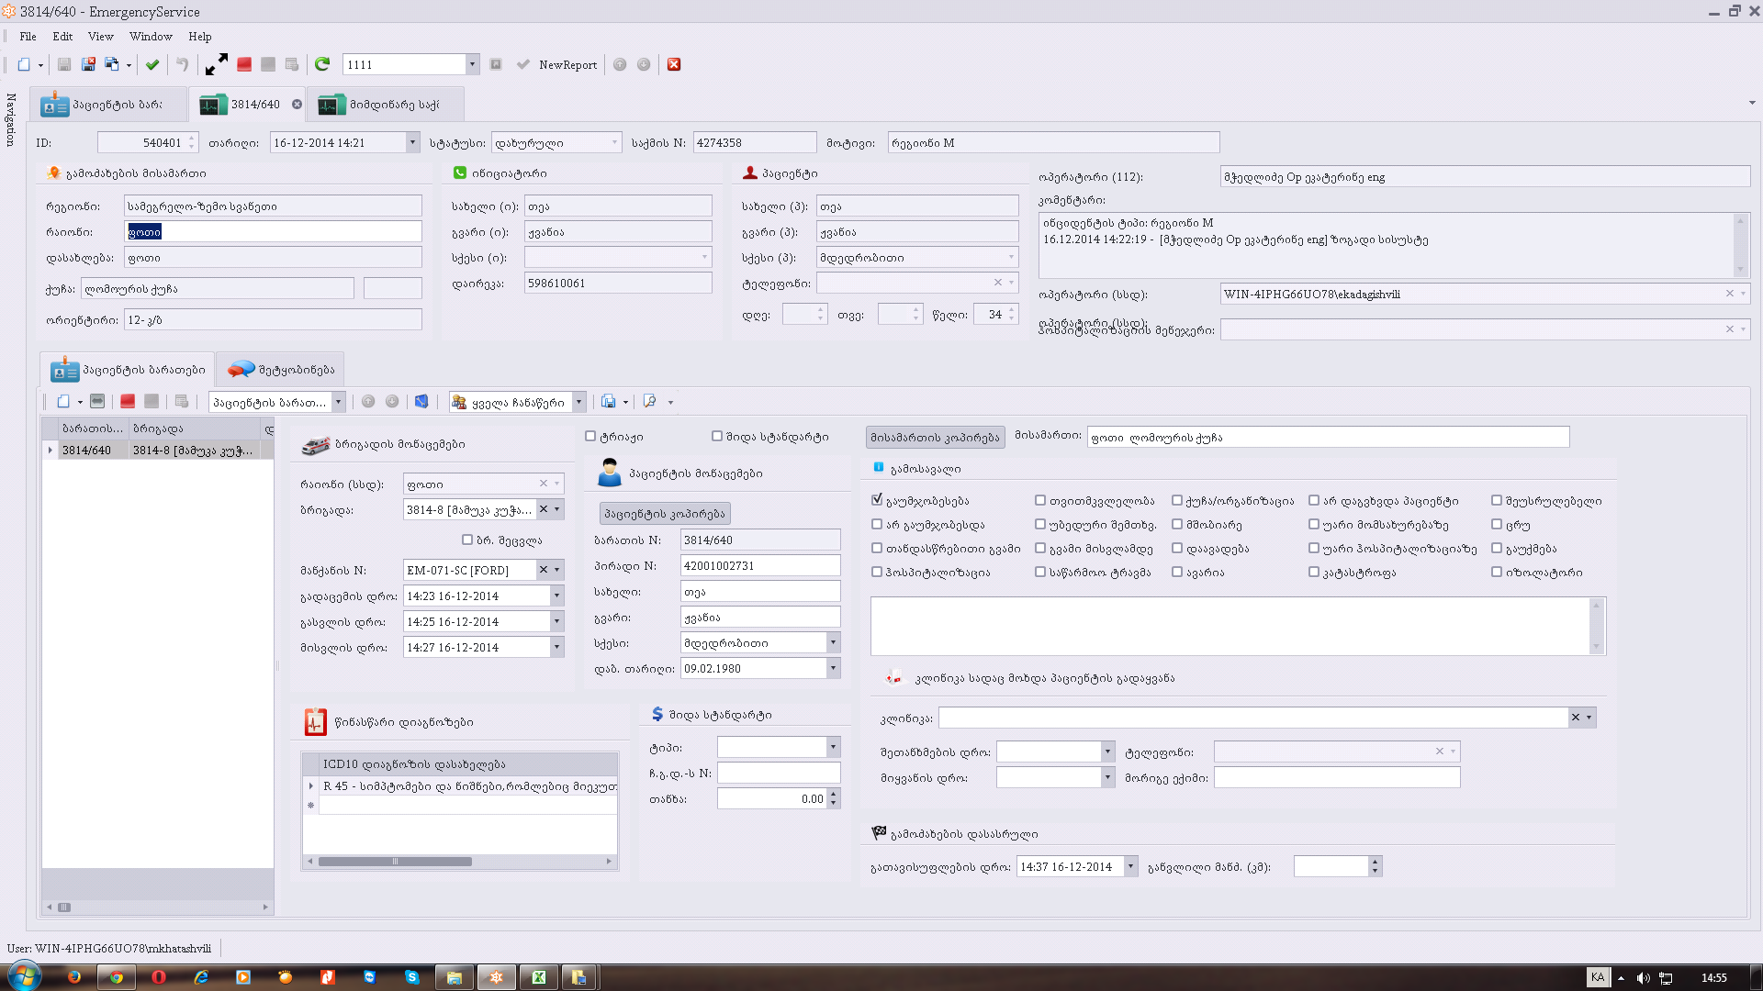
Task: Click the red X close icon in the toolbar
Action: click(674, 64)
